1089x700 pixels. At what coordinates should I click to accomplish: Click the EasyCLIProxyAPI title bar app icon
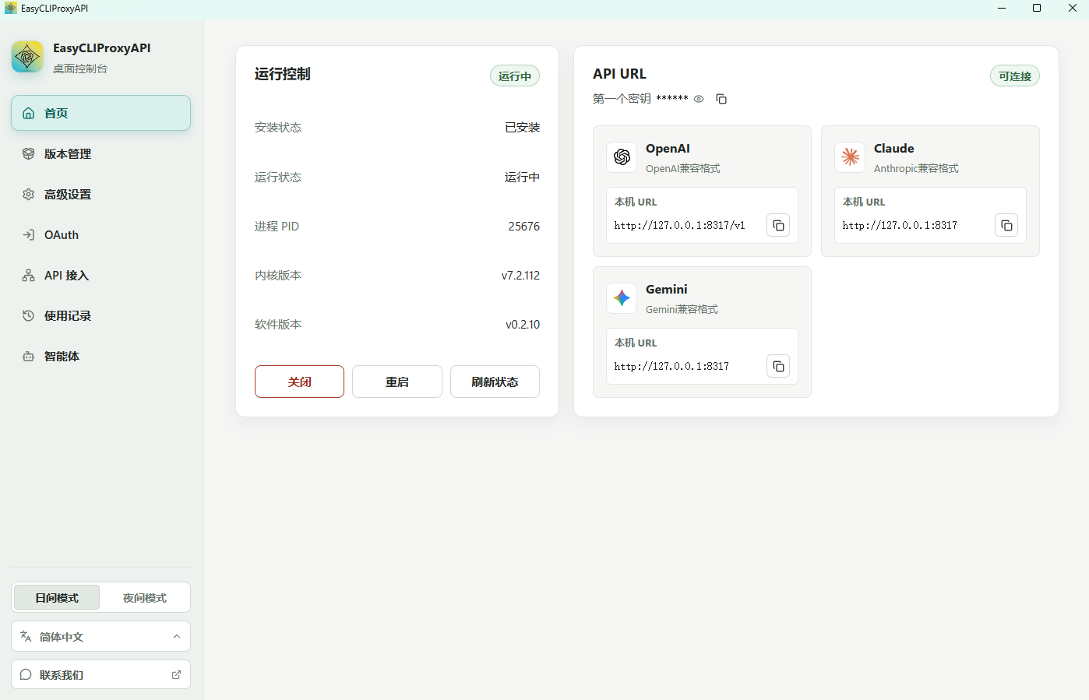[x=10, y=8]
